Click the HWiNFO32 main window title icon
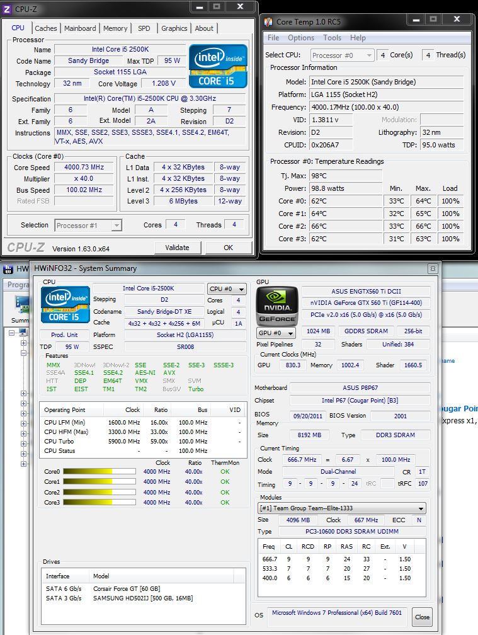The height and width of the screenshot is (635, 478). pyautogui.click(x=8, y=269)
